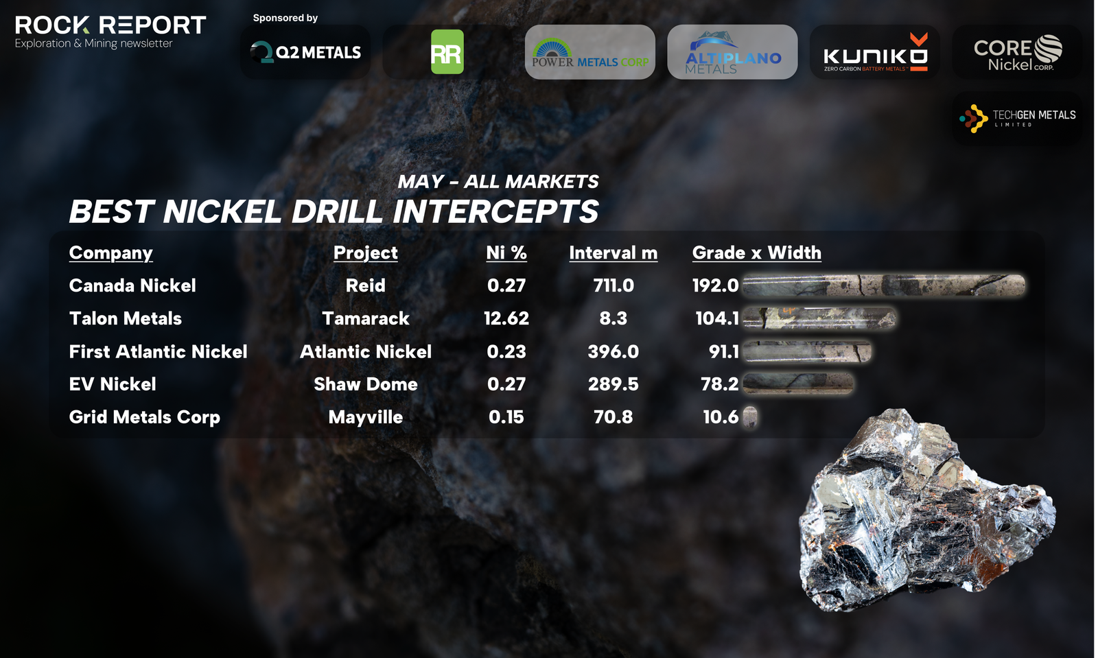Click the 78.2 grade x width value
Viewport: 1098px width, 658px height.
point(720,384)
